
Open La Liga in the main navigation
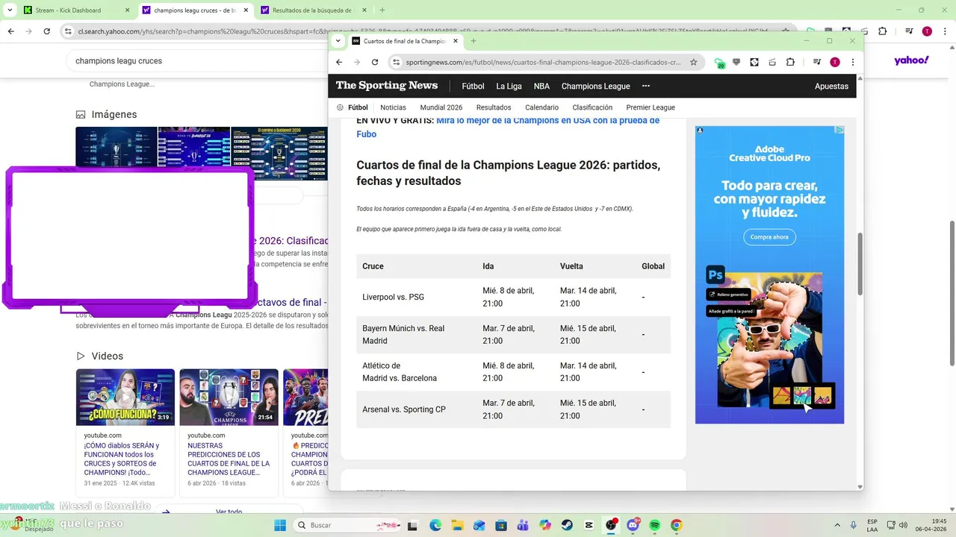509,87
